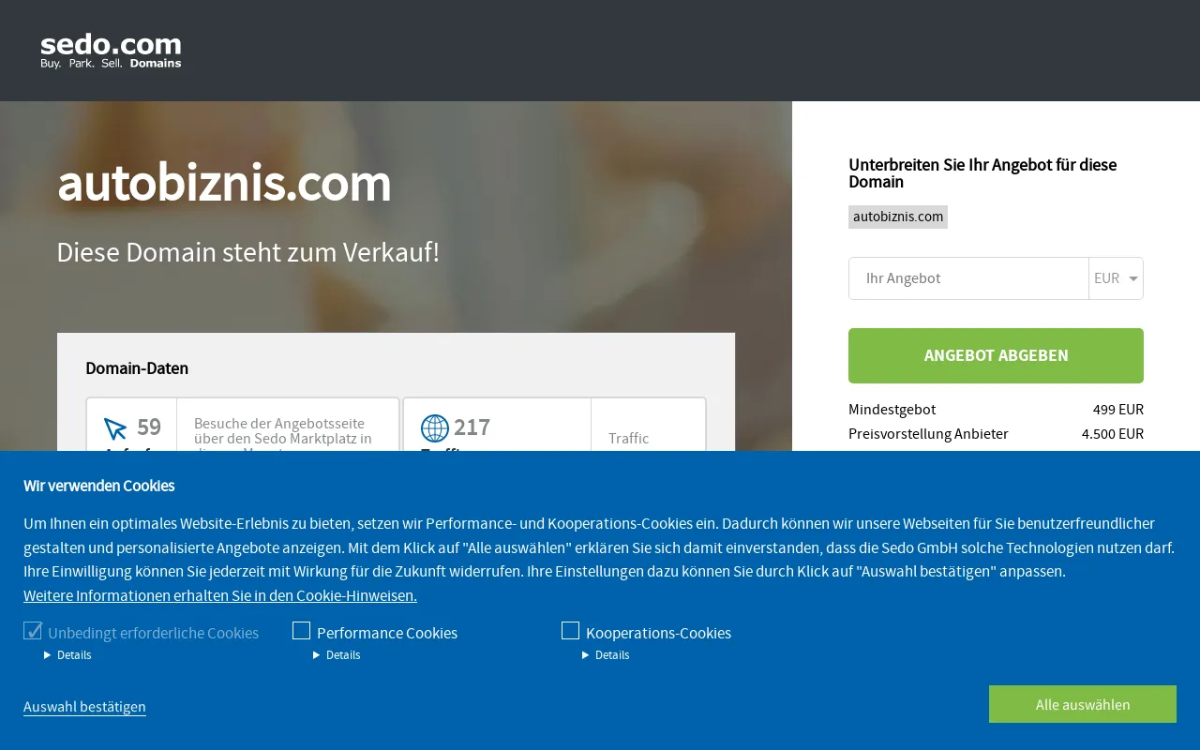Open the Cookie-Hinweisen information link
The height and width of the screenshot is (750, 1200).
point(220,595)
